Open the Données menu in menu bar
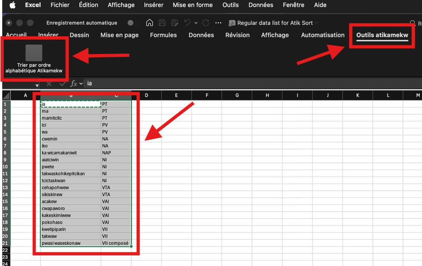 (261, 5)
